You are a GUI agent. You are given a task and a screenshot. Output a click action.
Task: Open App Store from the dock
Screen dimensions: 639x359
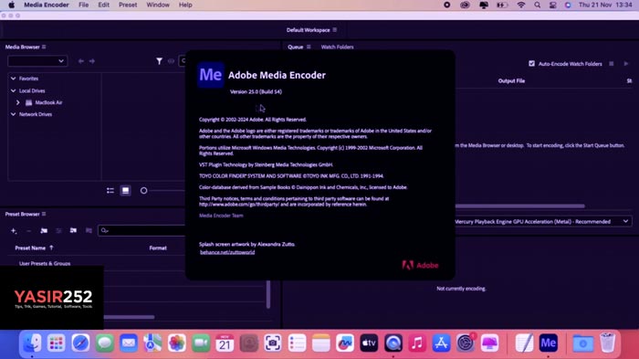pos(441,343)
